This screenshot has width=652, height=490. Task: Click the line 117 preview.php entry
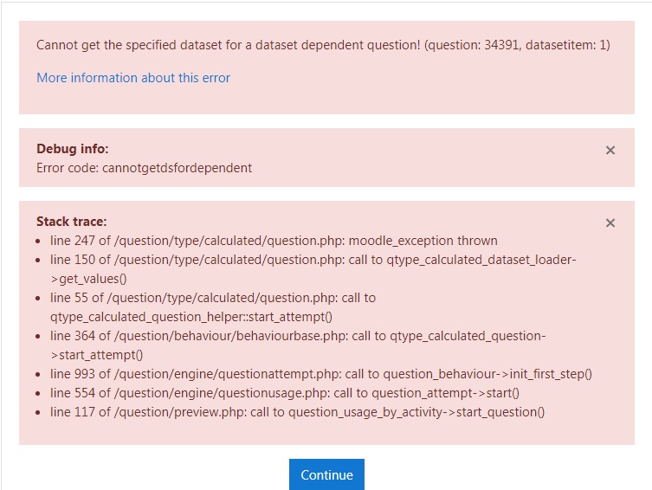(x=297, y=412)
